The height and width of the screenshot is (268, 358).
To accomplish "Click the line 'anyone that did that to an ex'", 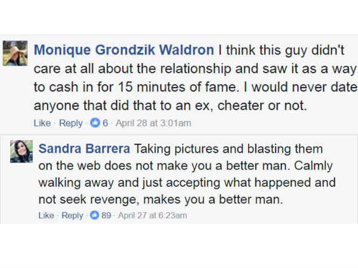I will tap(122, 105).
